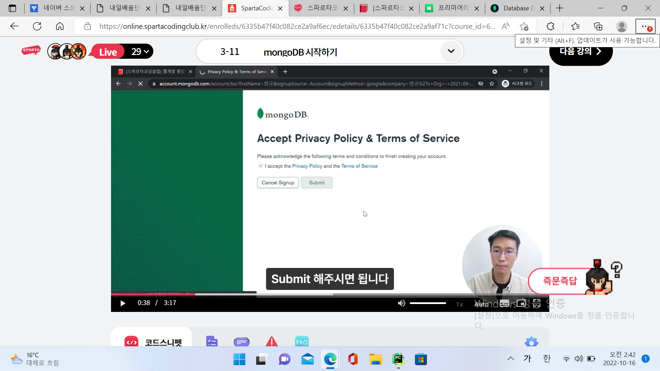
Task: Open PyCharm on taskbar
Action: pos(398,359)
